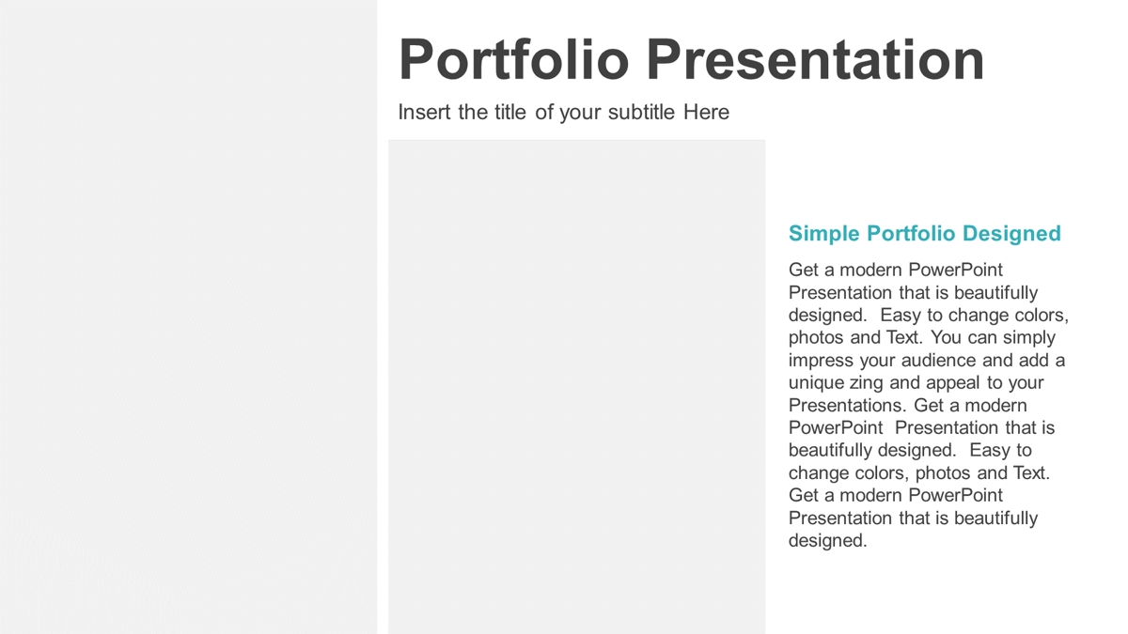Click the body line "photos and Text. You can simply"
Screen dimensions: 1128x634
tap(922, 337)
